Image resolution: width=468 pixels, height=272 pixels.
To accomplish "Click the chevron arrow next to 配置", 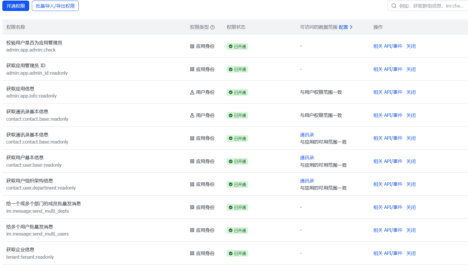I will [x=351, y=27].
